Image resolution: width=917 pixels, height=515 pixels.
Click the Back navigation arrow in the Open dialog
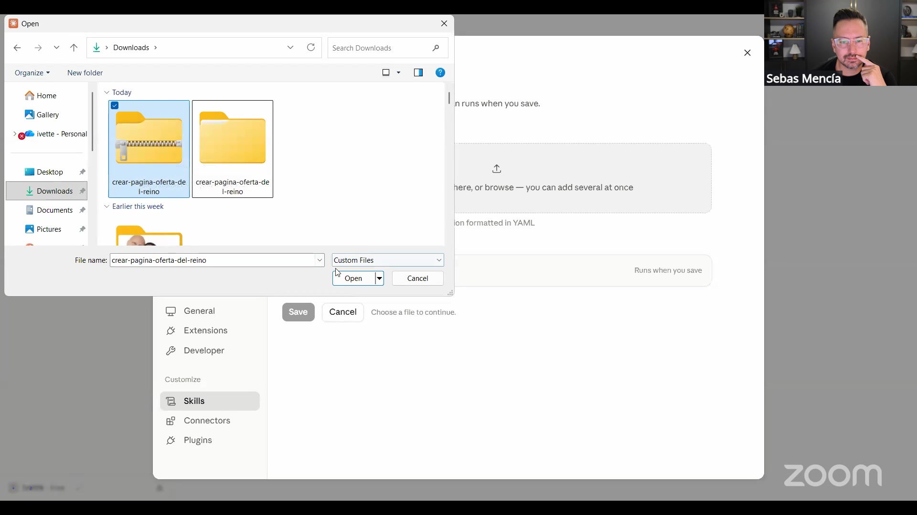coord(17,48)
